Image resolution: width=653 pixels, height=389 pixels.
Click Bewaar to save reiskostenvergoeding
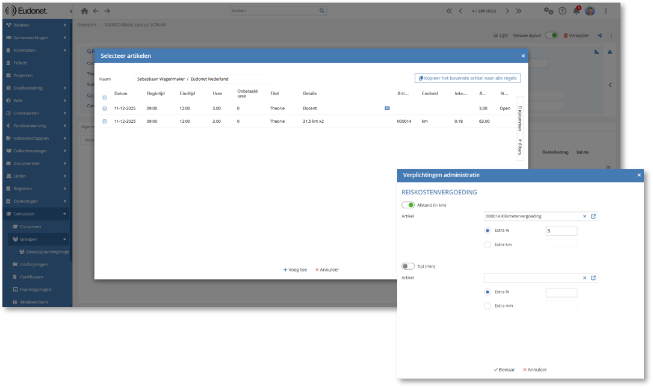click(x=504, y=370)
